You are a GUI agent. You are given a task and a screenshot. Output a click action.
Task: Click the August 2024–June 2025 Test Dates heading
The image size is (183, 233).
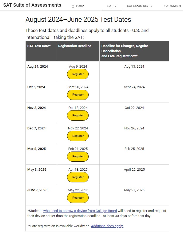pos(78,19)
